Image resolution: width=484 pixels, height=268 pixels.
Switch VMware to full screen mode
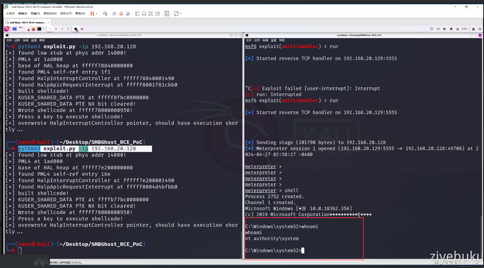(x=151, y=14)
